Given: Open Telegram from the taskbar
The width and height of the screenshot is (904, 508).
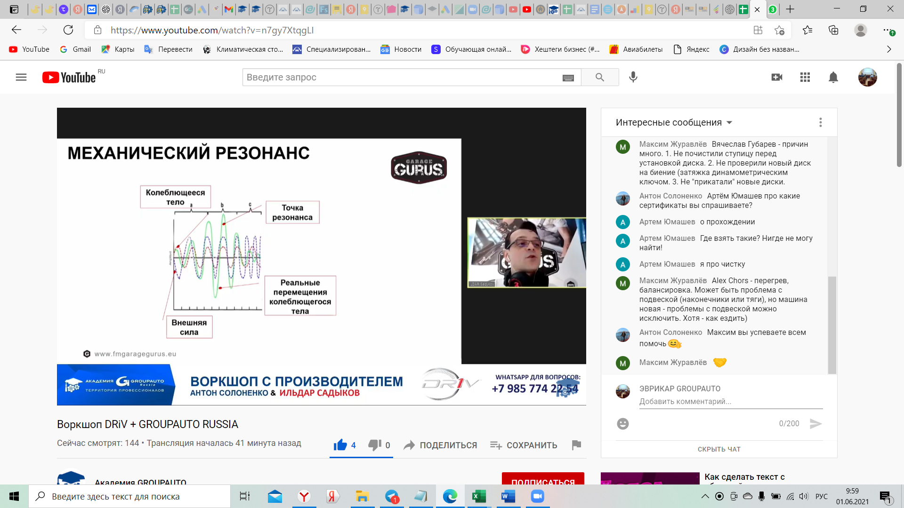Looking at the screenshot, I should click(392, 496).
